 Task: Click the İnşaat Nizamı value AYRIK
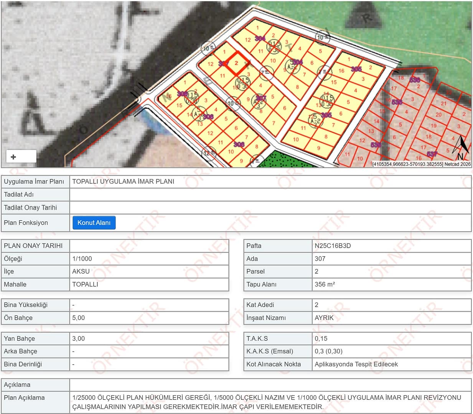[x=324, y=318]
